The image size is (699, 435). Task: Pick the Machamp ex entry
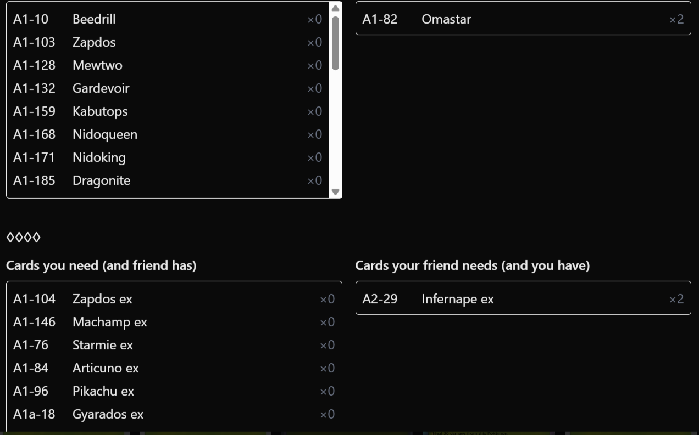(174, 322)
